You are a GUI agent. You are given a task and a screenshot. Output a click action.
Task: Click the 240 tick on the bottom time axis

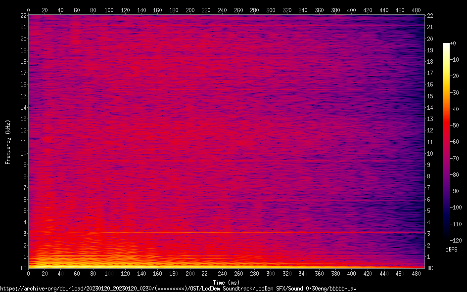(x=222, y=273)
